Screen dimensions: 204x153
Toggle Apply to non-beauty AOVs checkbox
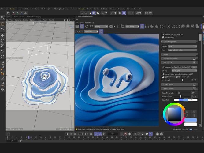click(x=163, y=35)
